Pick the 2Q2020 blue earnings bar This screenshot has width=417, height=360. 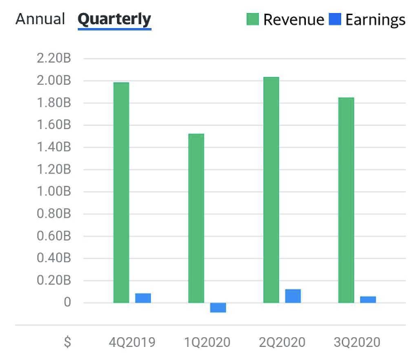click(x=293, y=296)
